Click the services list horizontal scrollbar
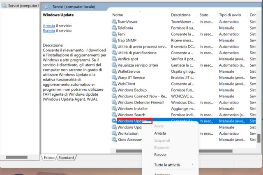This screenshot has height=175, width=263. point(174,151)
